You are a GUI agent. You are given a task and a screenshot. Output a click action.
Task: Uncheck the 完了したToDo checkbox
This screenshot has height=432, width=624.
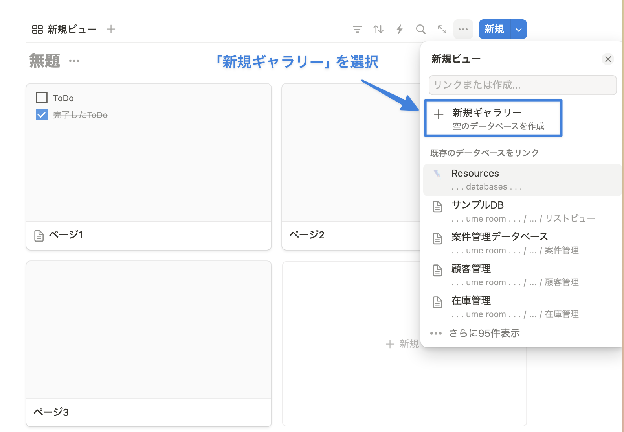point(42,115)
